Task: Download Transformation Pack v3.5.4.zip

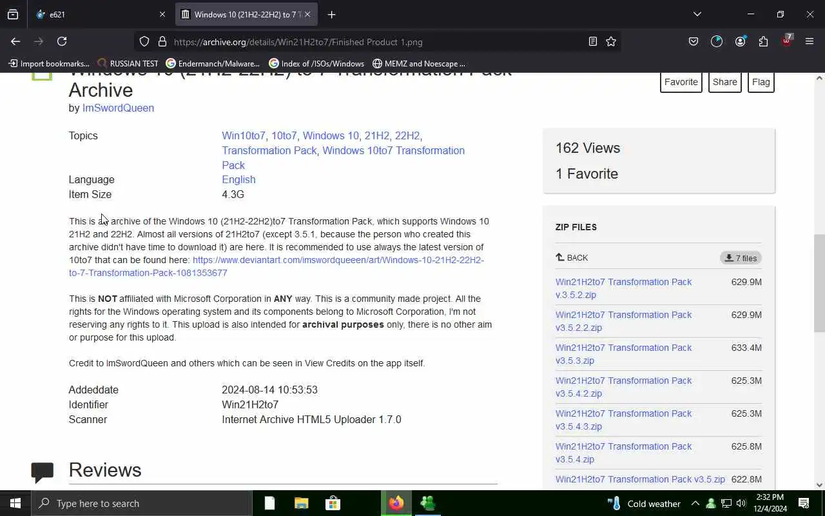Action: [623, 453]
